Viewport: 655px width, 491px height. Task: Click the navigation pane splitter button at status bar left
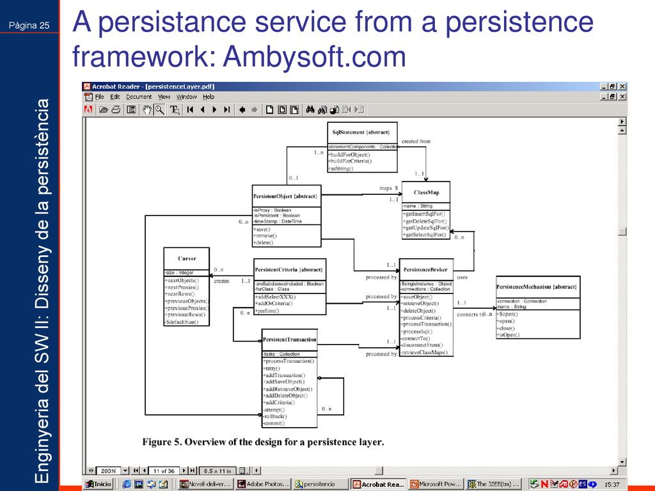tap(91, 471)
